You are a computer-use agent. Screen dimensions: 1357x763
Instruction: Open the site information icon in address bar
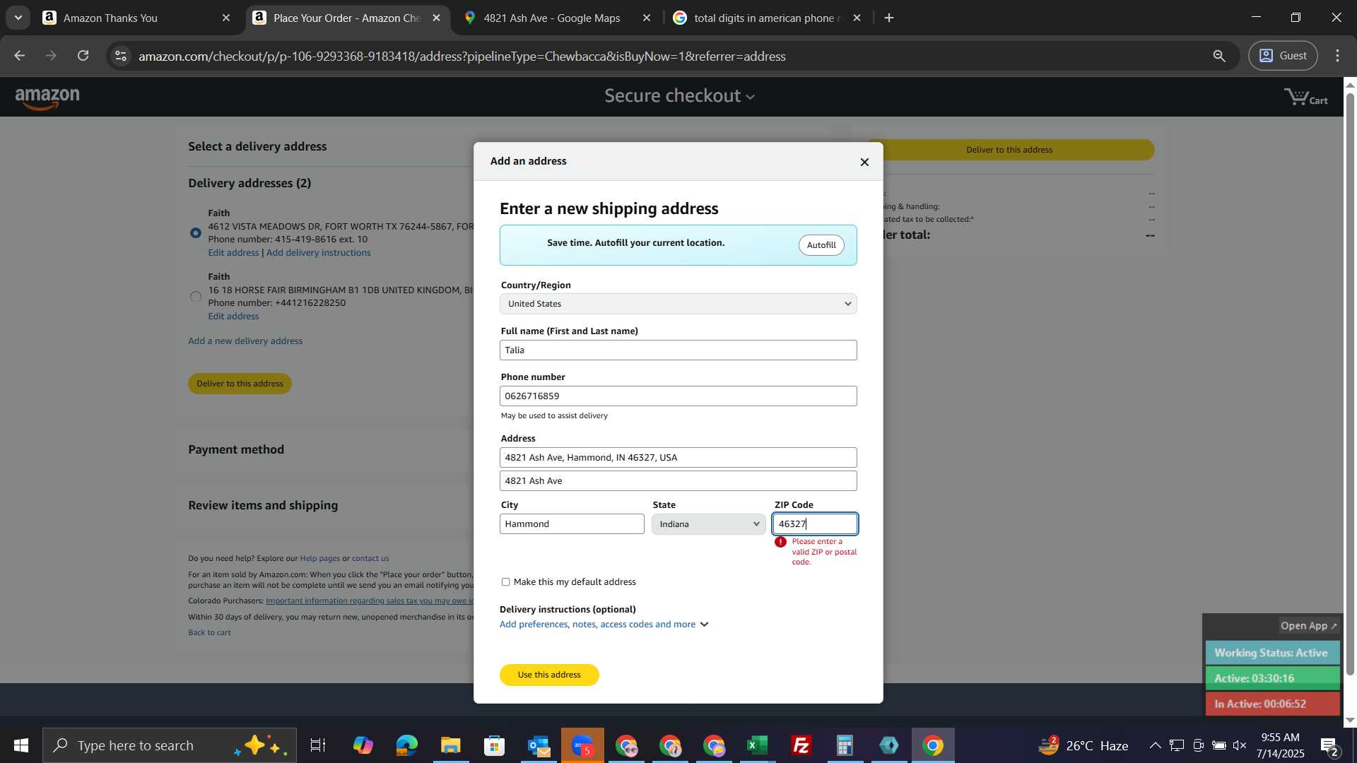coord(121,56)
